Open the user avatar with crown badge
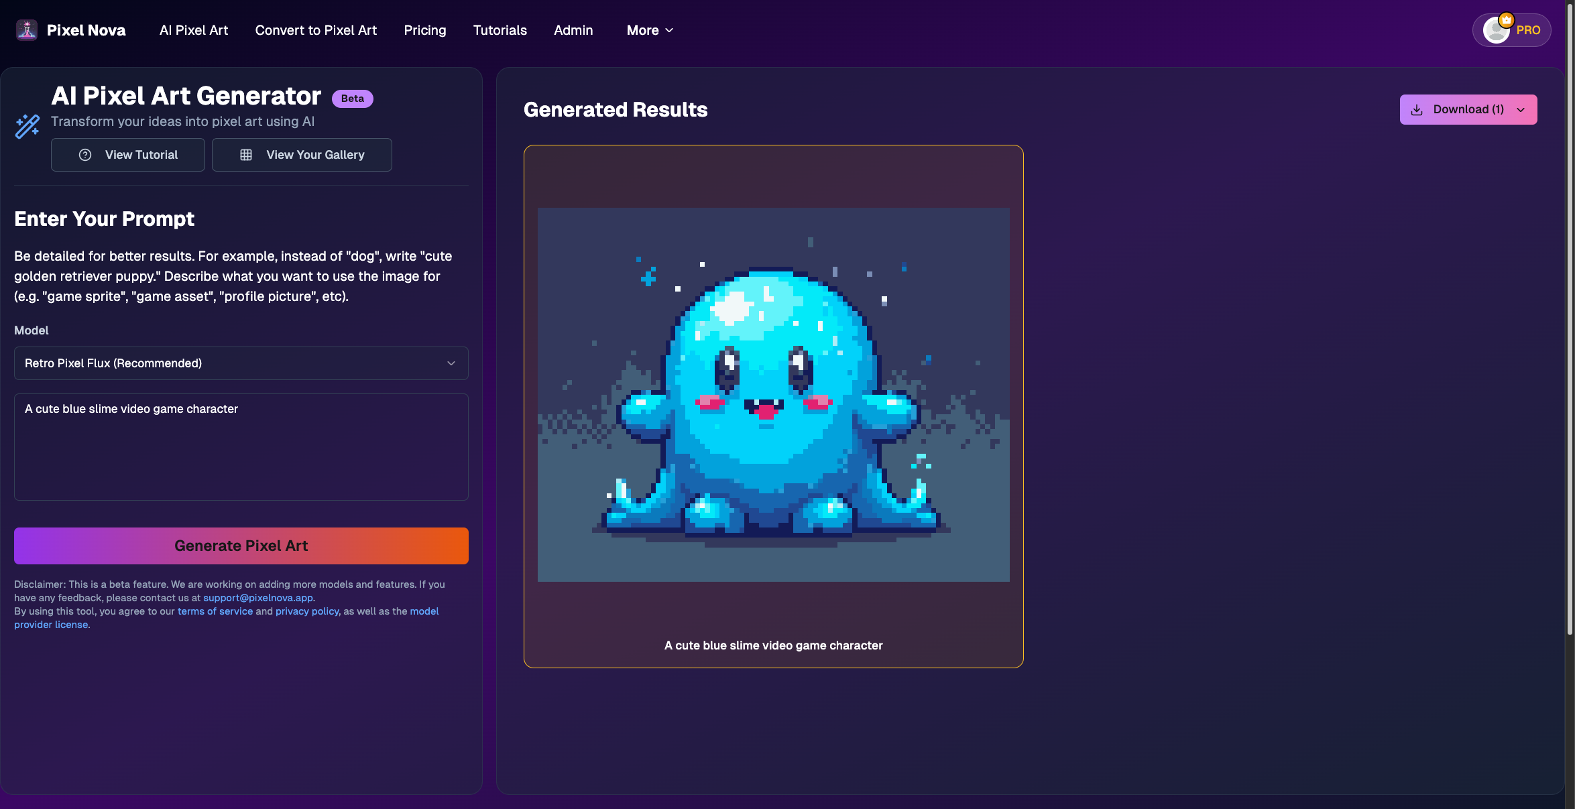Screen dimensions: 1575x809 (1496, 30)
